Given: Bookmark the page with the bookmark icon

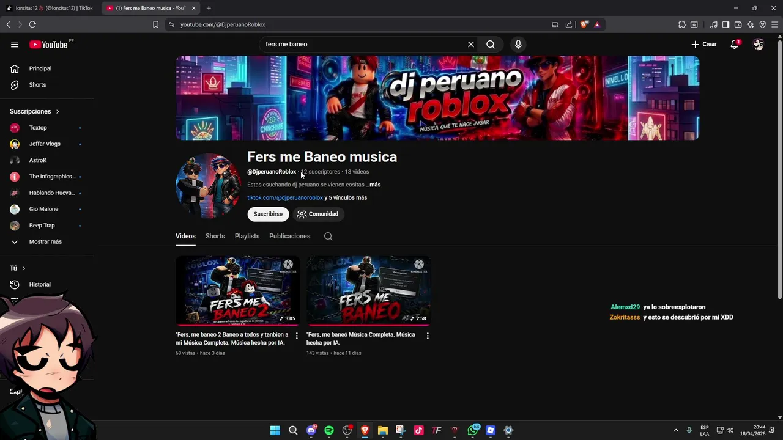Looking at the screenshot, I should pyautogui.click(x=155, y=24).
